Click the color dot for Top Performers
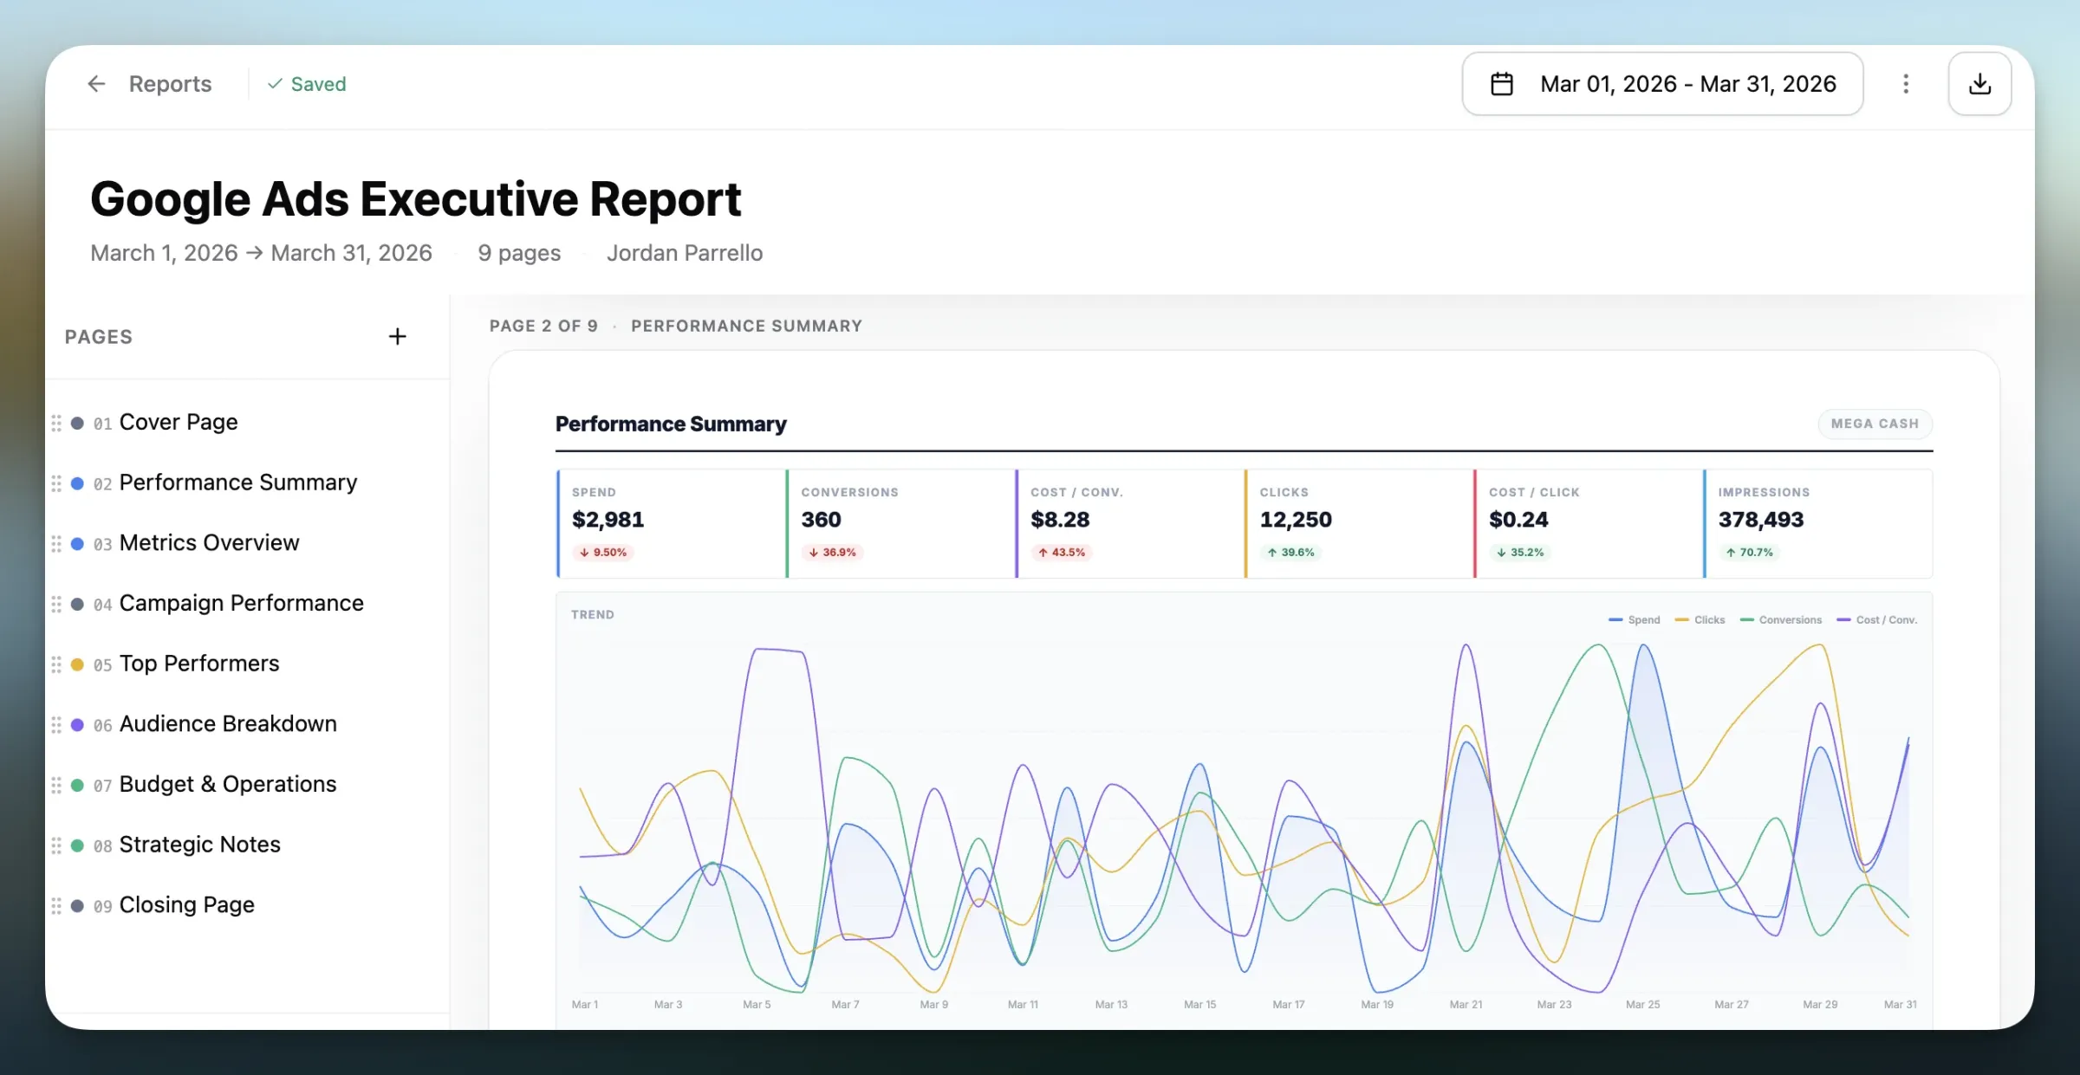The height and width of the screenshot is (1075, 2080). (77, 664)
